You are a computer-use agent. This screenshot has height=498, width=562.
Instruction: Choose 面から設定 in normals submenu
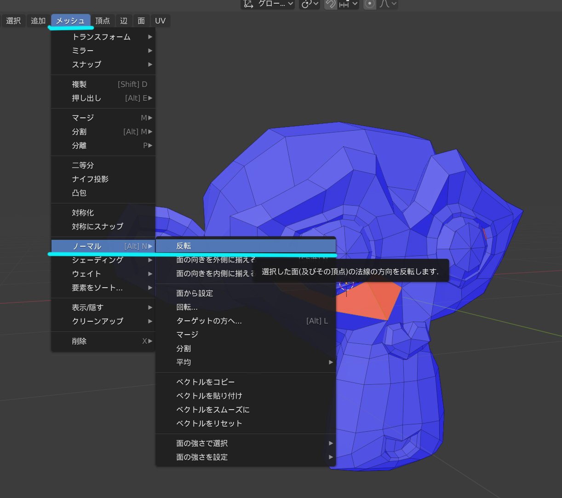(246, 293)
